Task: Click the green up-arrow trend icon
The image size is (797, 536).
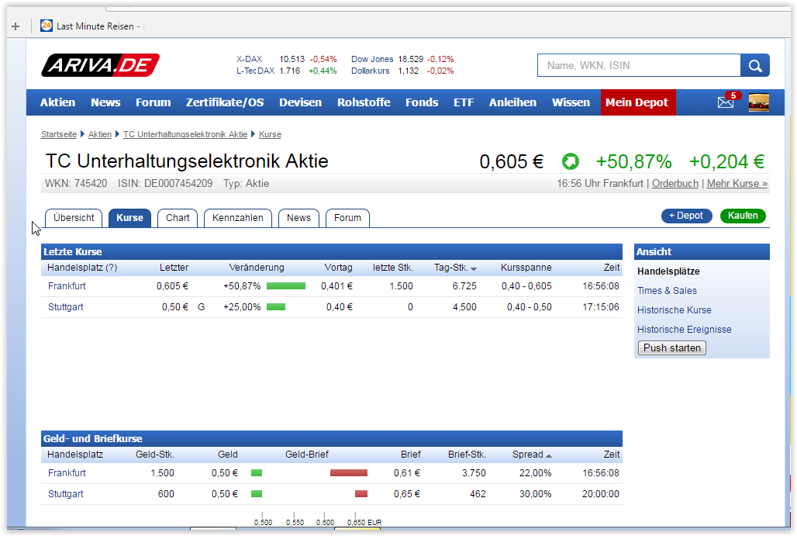Action: click(571, 161)
